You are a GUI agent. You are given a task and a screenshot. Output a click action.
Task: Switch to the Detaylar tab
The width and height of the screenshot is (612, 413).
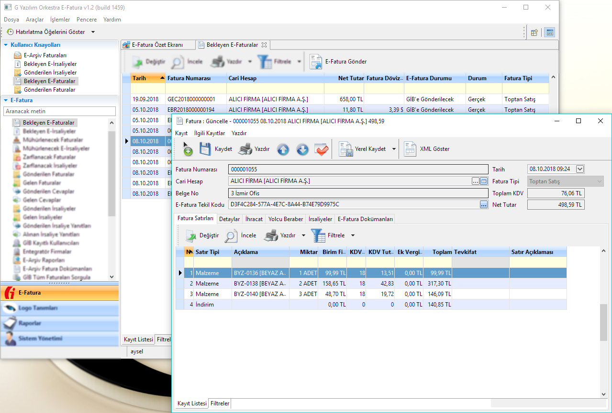click(x=229, y=219)
